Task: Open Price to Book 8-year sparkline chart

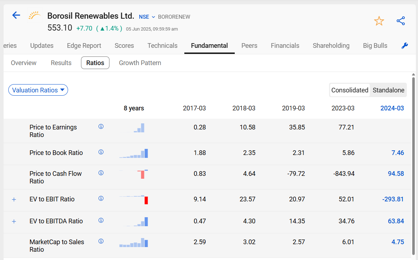Action: click(134, 154)
